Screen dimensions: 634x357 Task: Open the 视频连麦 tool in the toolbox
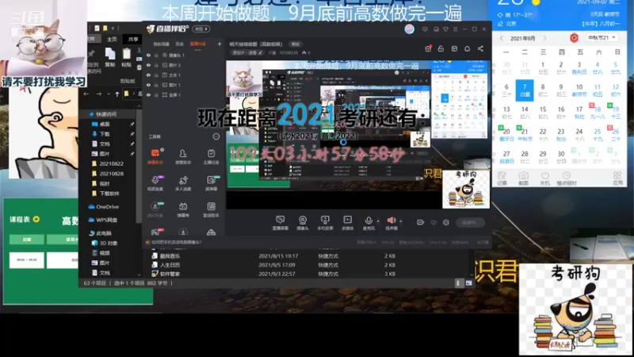pyautogui.click(x=155, y=183)
